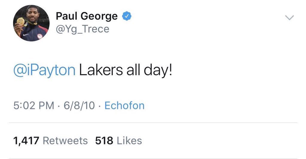306x159 pixels.
Task: Click the gold medal in the avatar
Action: 21,21
